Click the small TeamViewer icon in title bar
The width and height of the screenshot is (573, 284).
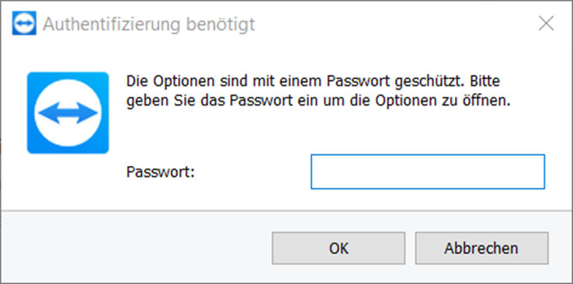[24, 23]
